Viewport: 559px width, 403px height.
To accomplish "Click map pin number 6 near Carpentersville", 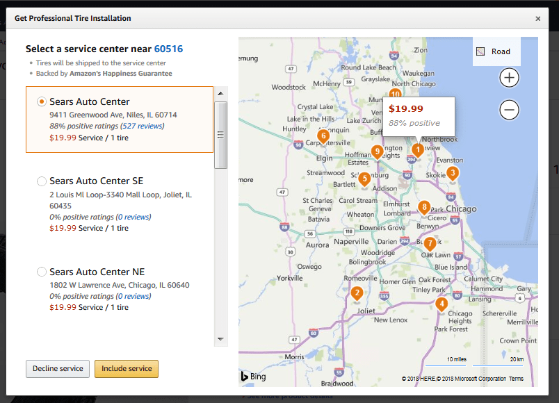I will [323, 136].
